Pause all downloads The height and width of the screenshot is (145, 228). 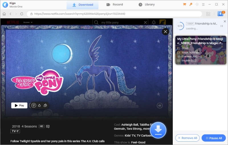coord(214,138)
